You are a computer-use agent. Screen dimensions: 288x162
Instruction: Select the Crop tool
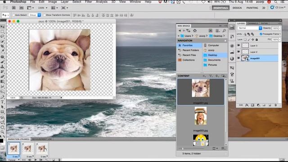coord(2,46)
